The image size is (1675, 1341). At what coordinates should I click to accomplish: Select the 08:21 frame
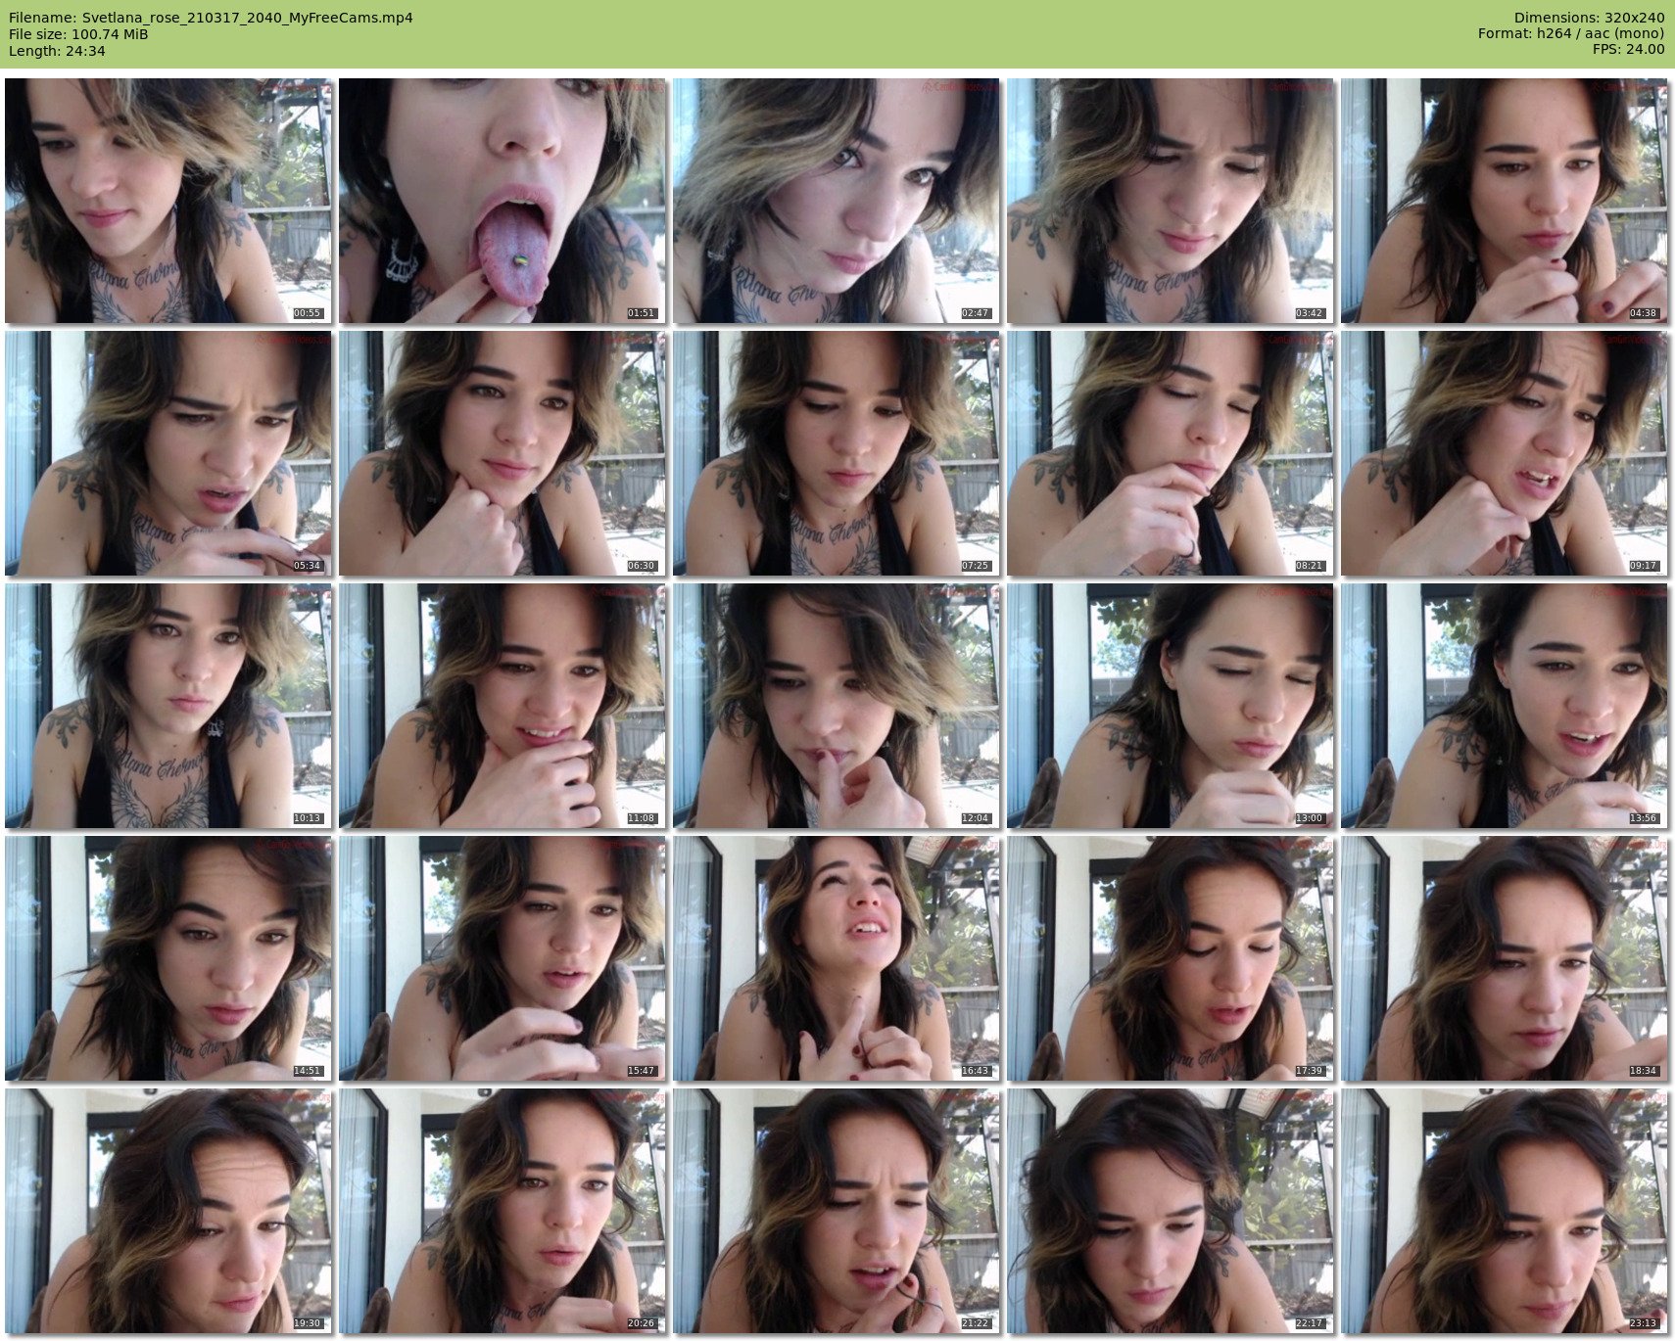coord(1171,453)
